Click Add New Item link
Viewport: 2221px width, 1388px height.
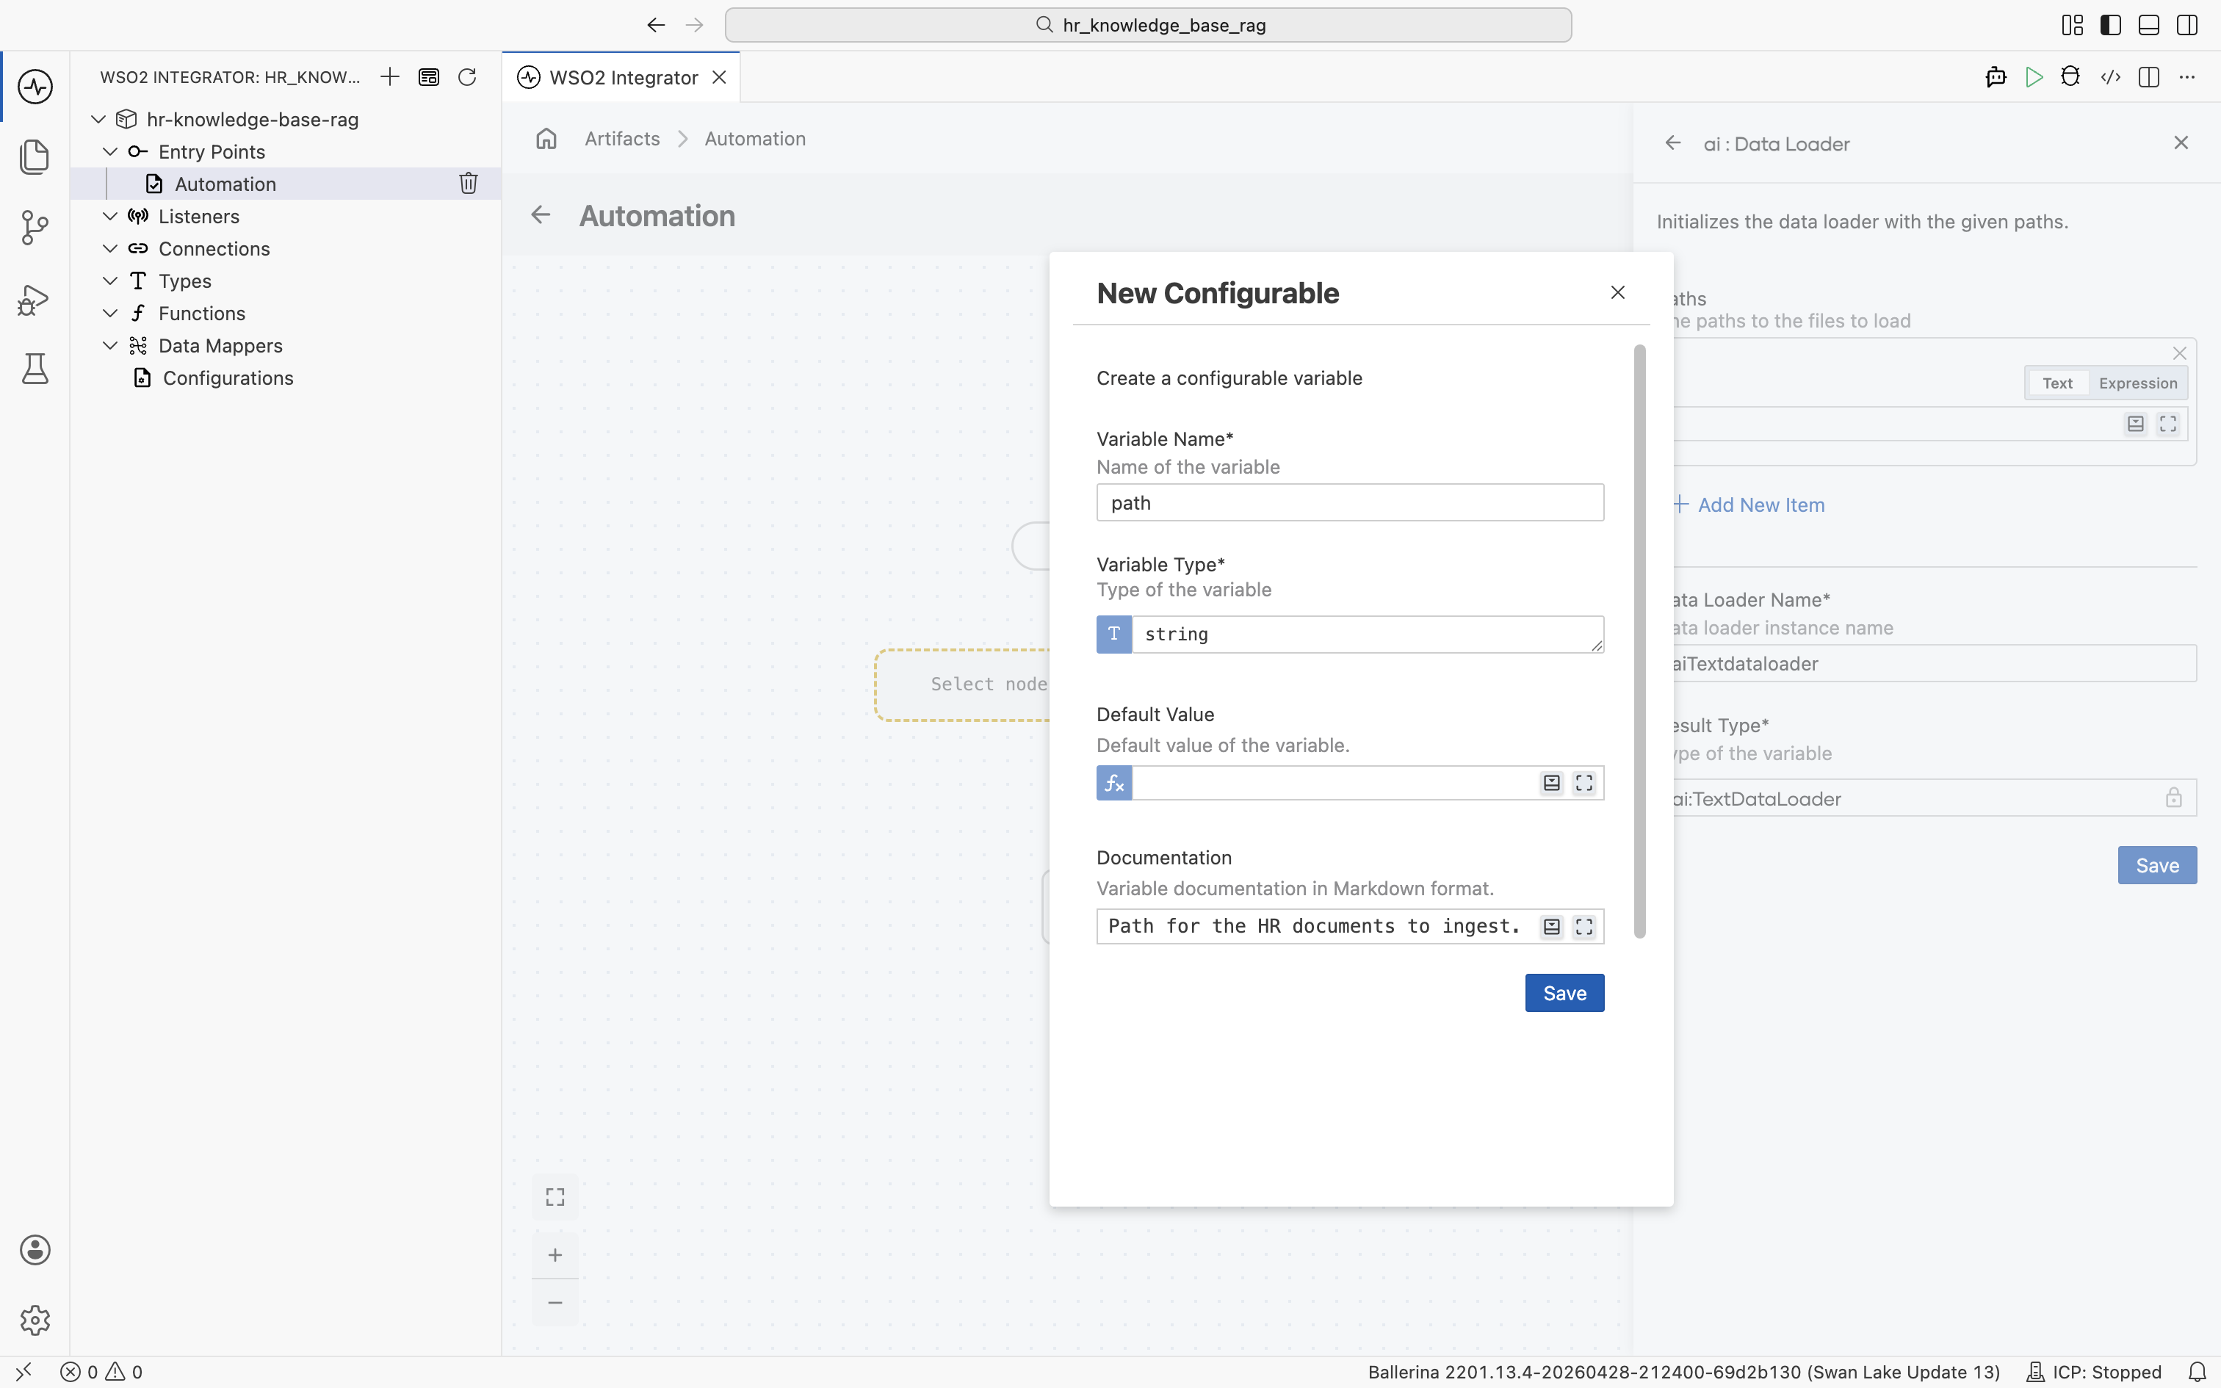1749,504
